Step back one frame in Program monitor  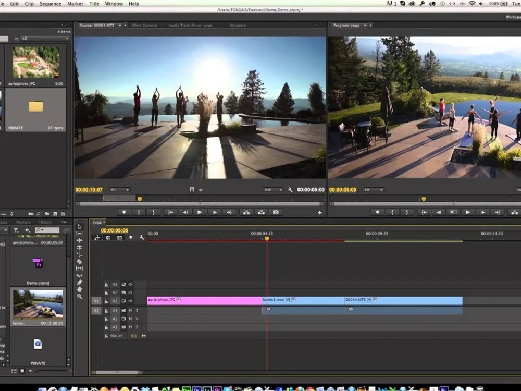439,212
